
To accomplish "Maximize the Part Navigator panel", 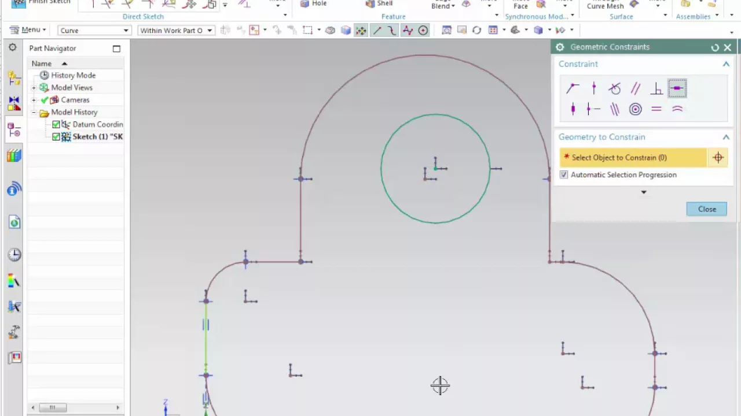I will (116, 49).
